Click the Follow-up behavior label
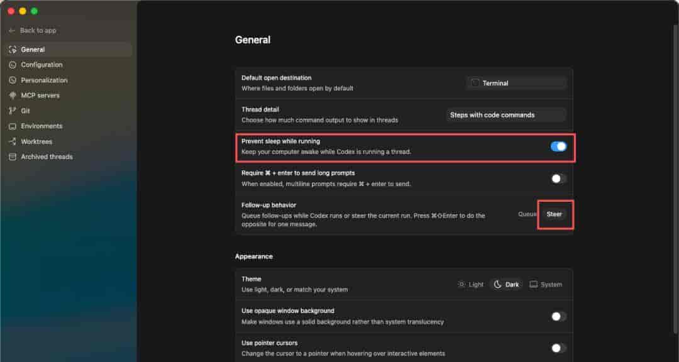The image size is (679, 362). click(x=269, y=206)
